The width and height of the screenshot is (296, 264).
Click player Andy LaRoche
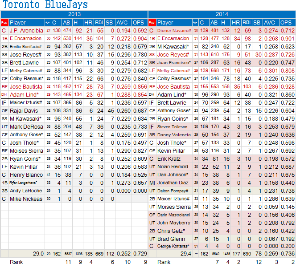tap(26, 191)
